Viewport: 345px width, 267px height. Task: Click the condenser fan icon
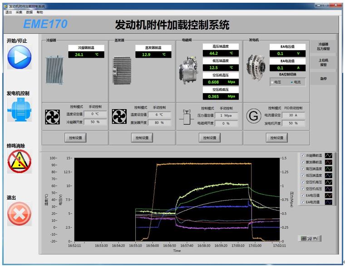pyautogui.click(x=53, y=117)
